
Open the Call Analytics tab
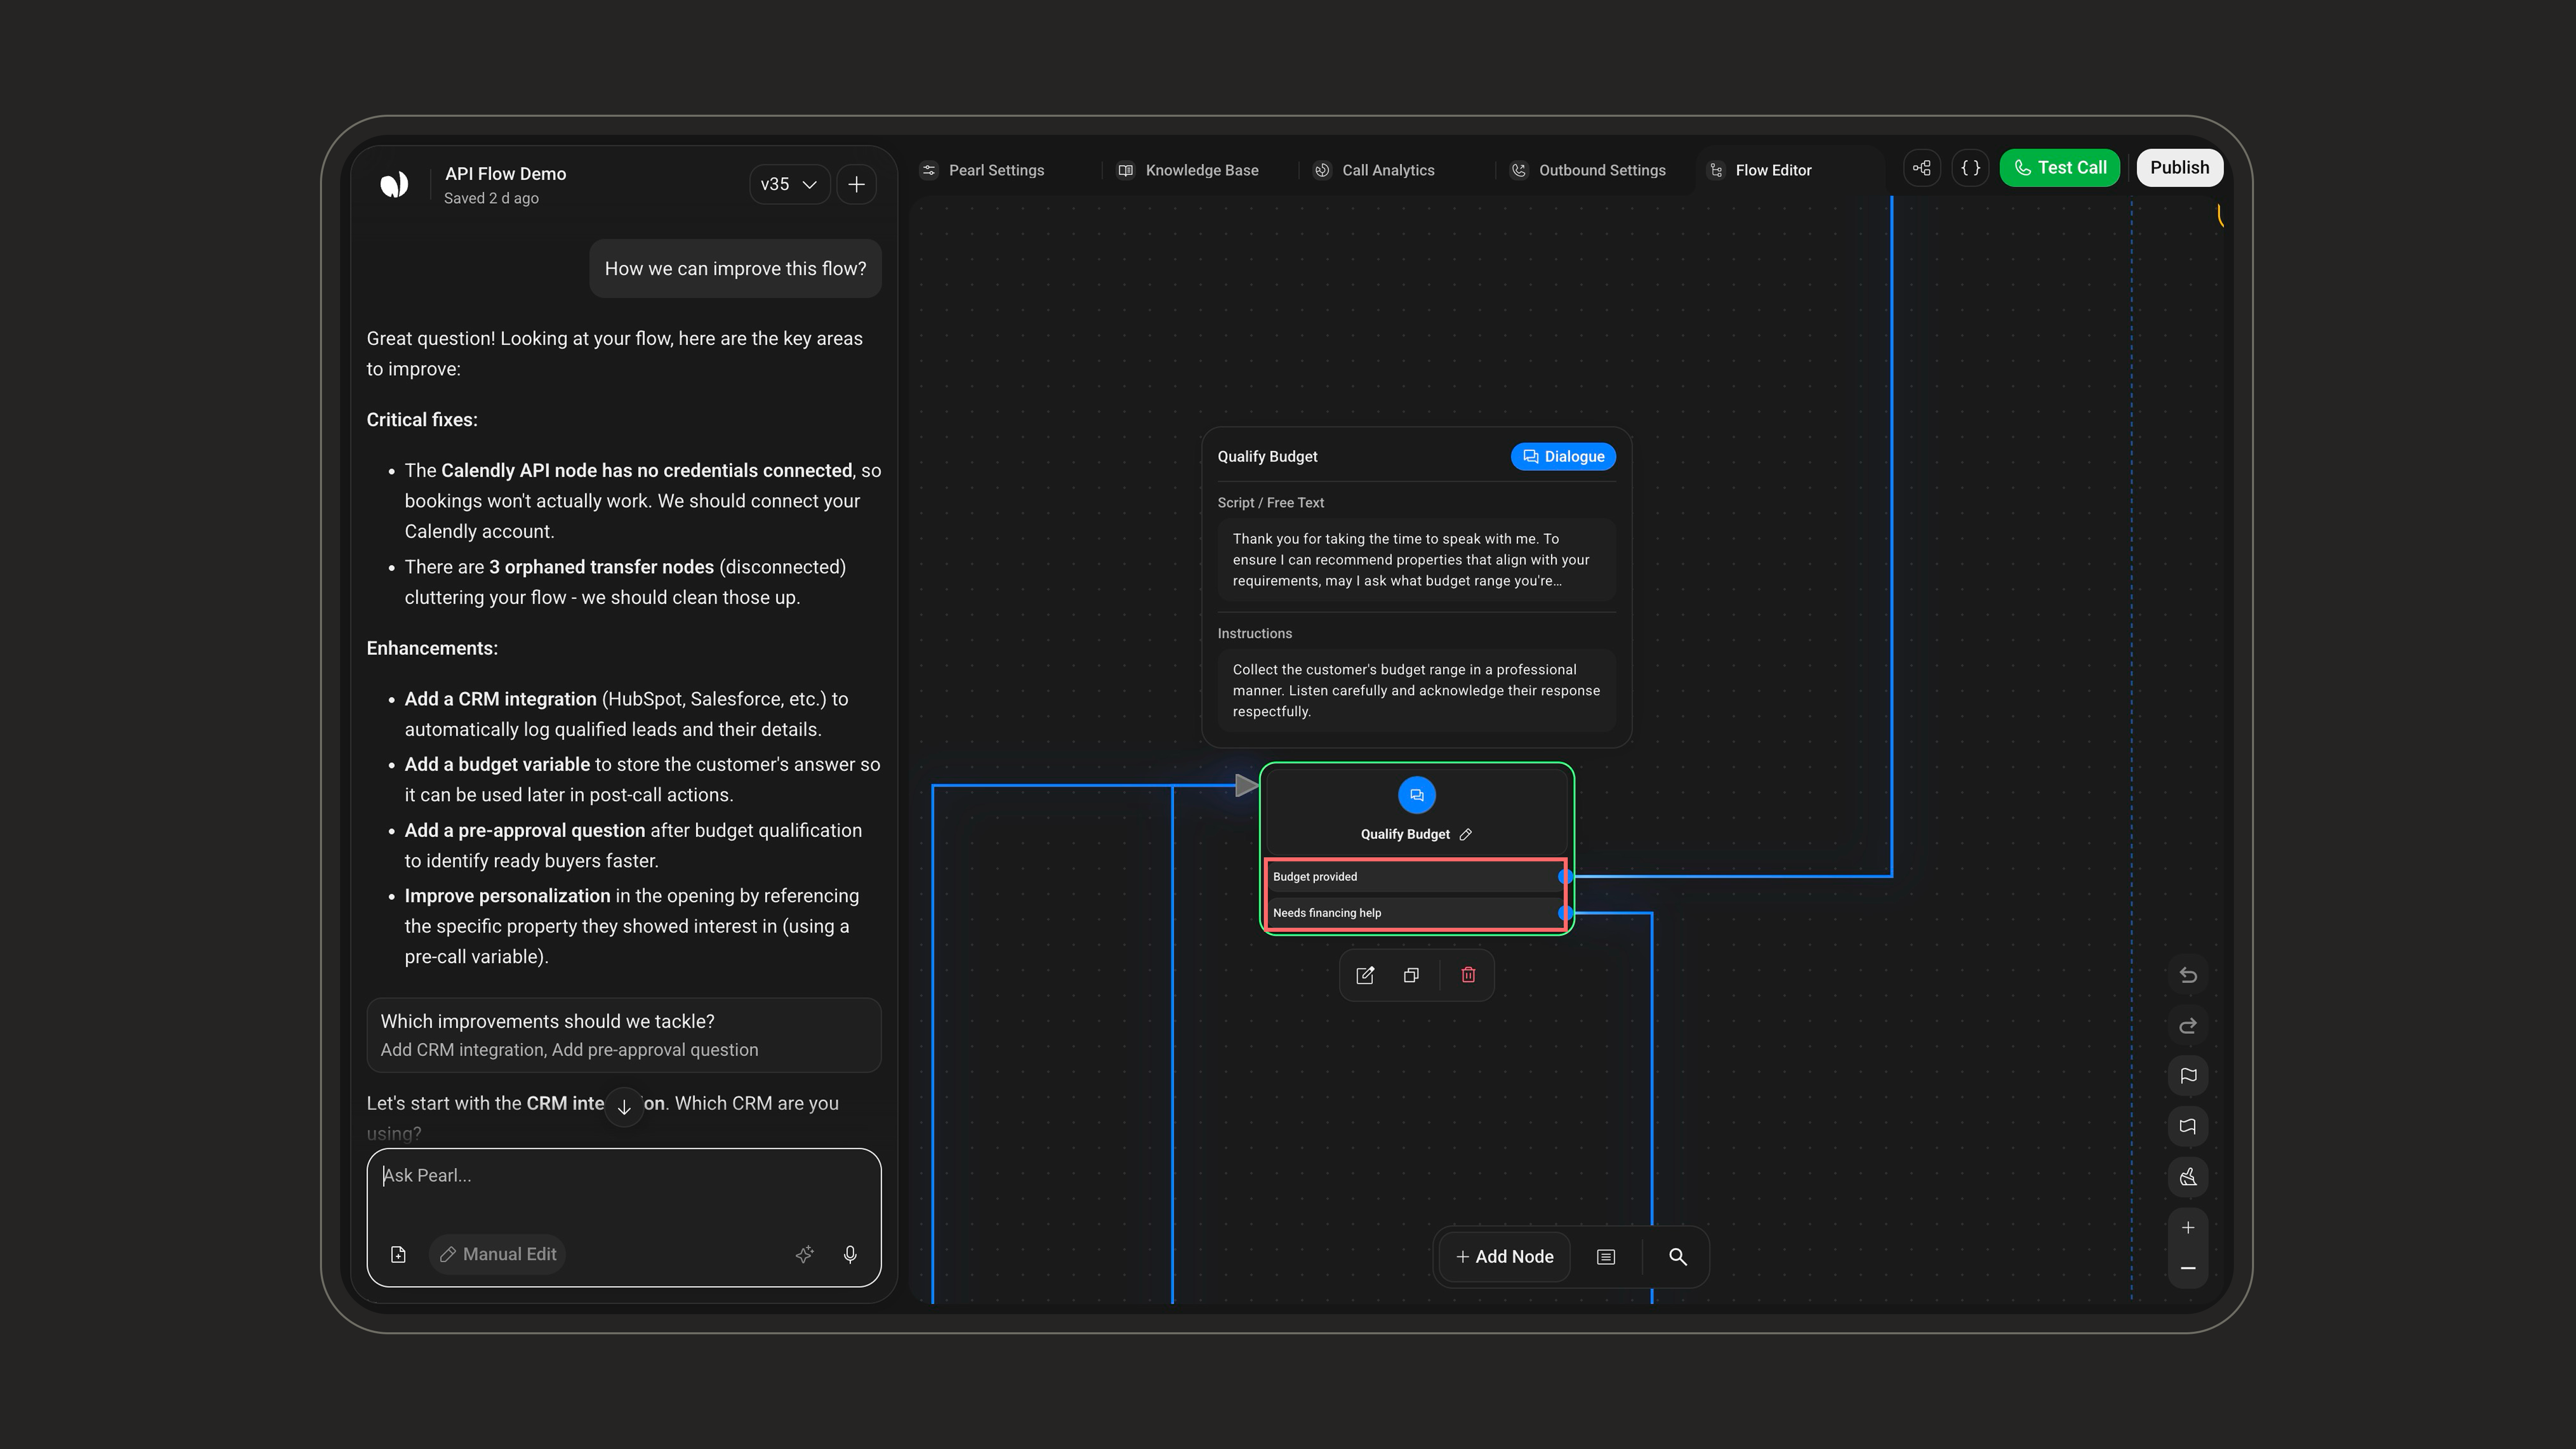(x=1377, y=170)
